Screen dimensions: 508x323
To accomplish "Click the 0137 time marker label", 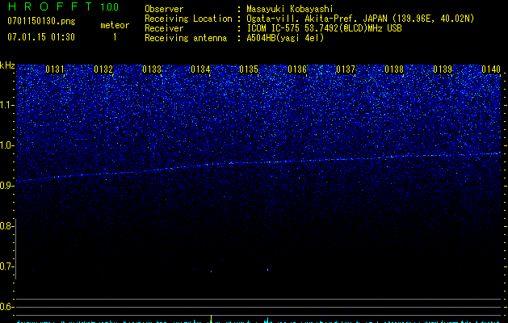I will point(346,69).
